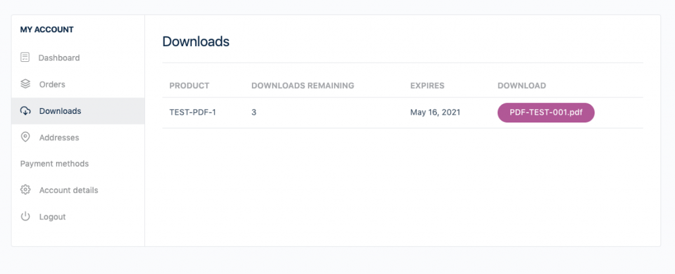Click the Logout text link
The height and width of the screenshot is (274, 675).
coord(52,217)
